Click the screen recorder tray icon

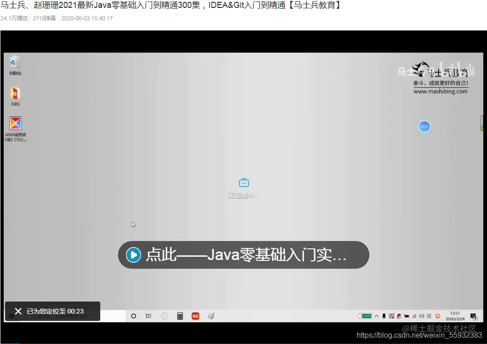(x=392, y=316)
